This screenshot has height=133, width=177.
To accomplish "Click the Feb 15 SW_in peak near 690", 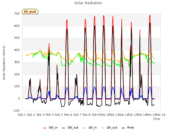I will coord(150,16).
